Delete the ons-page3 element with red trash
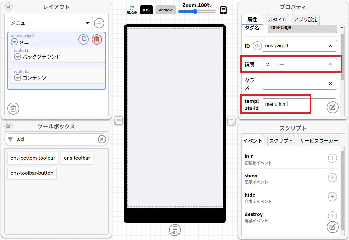 point(97,39)
